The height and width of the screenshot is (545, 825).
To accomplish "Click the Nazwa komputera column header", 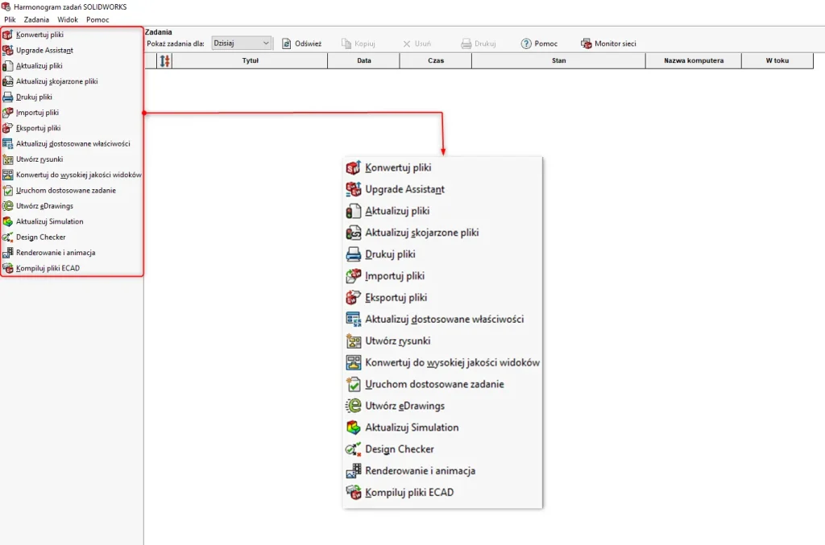I will [x=694, y=61].
